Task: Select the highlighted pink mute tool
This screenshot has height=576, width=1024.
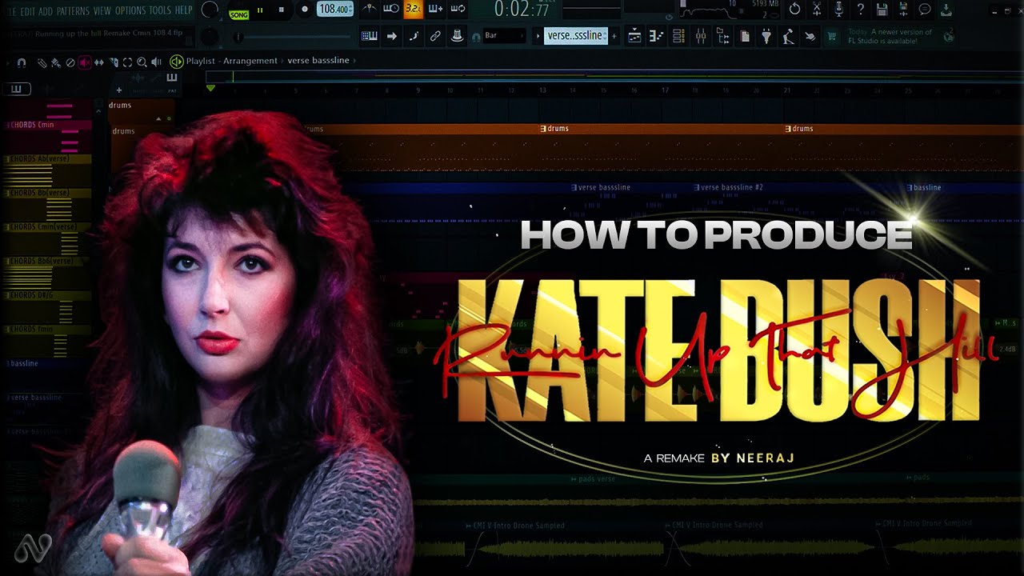Action: 84,62
